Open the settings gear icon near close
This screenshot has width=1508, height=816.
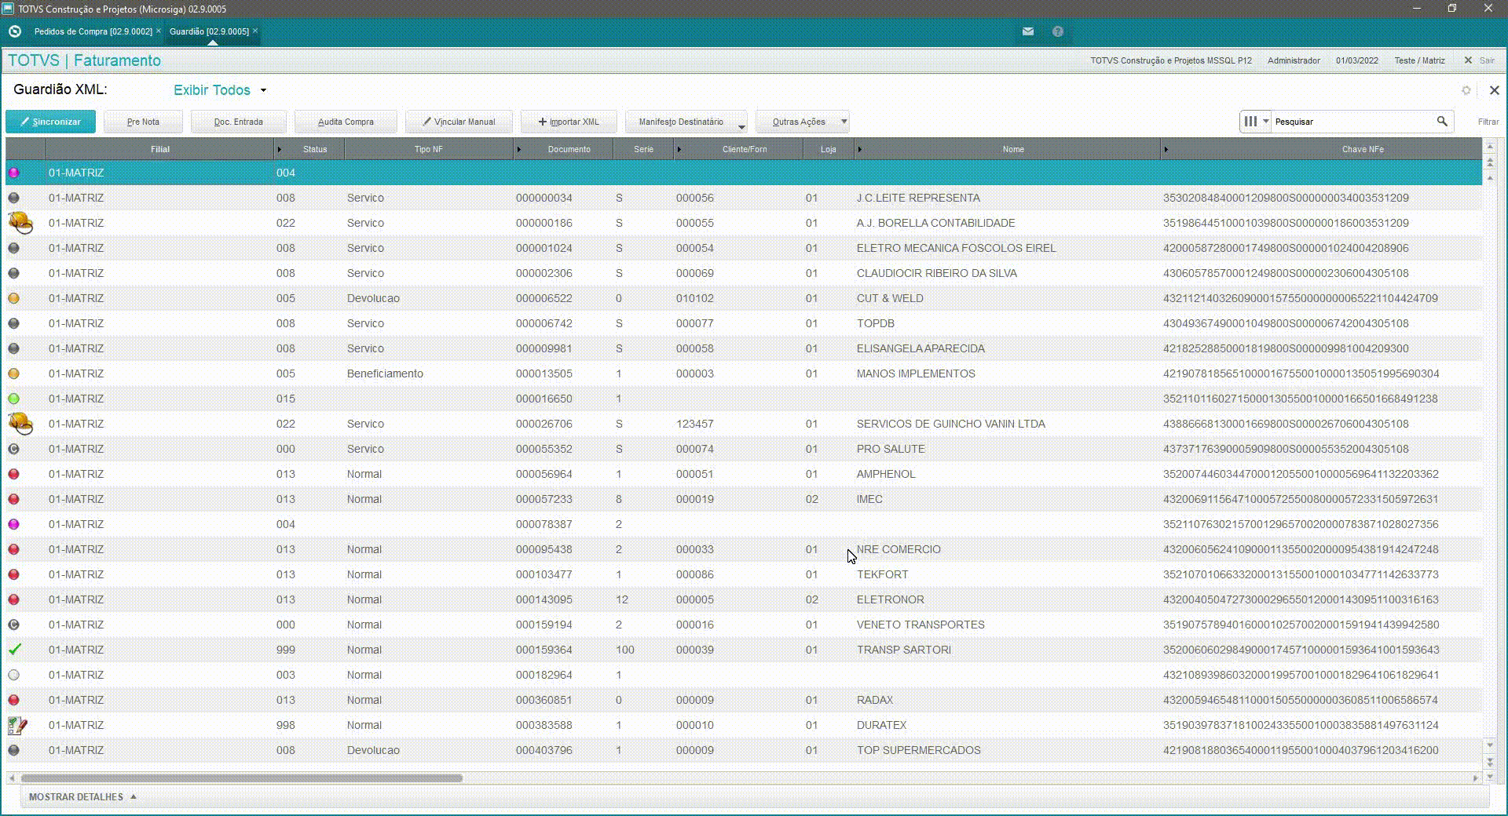[x=1466, y=90]
